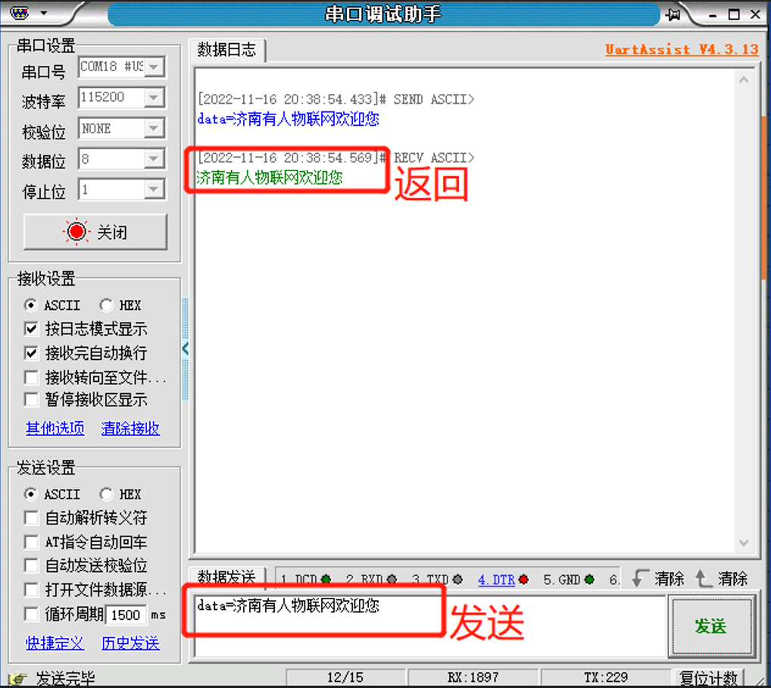Click the green 发送 button
Image resolution: width=771 pixels, height=688 pixels.
pos(711,626)
